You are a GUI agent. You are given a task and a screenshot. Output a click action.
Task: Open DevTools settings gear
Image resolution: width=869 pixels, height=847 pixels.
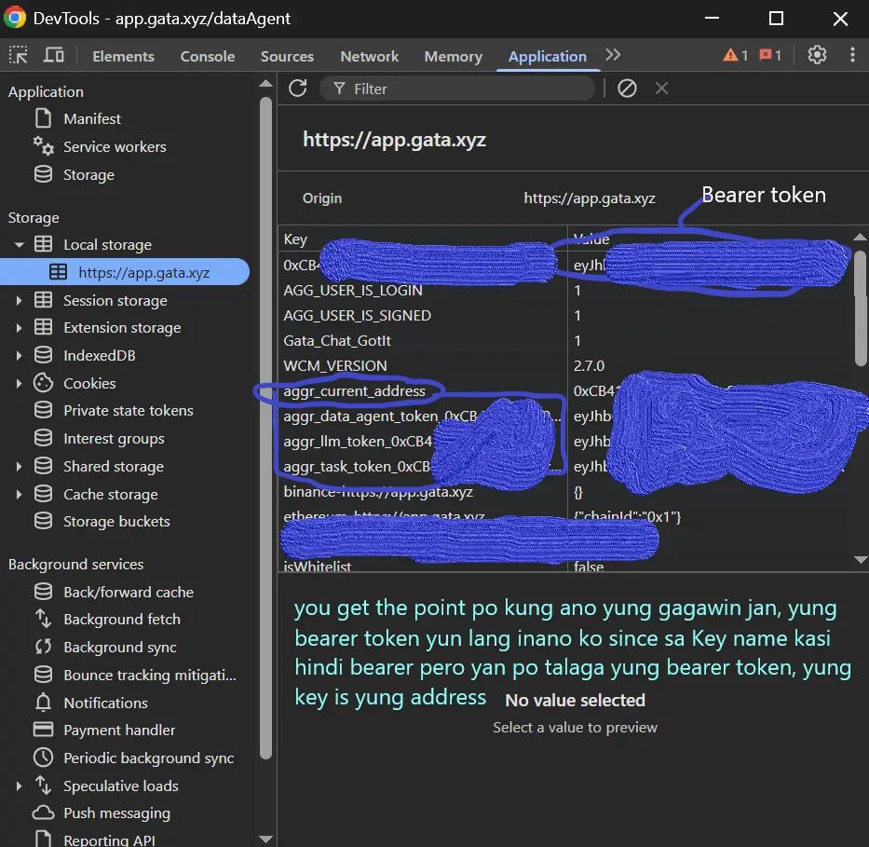pyautogui.click(x=817, y=55)
